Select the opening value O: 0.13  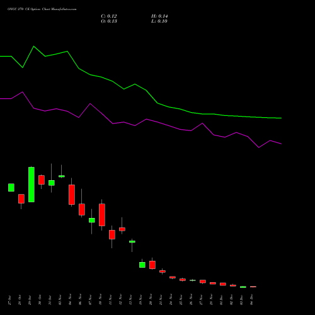coord(109,21)
